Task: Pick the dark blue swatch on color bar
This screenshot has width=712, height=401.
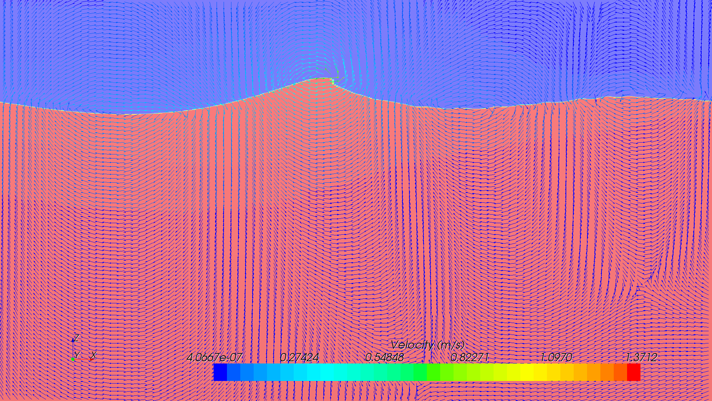Action: tap(220, 372)
